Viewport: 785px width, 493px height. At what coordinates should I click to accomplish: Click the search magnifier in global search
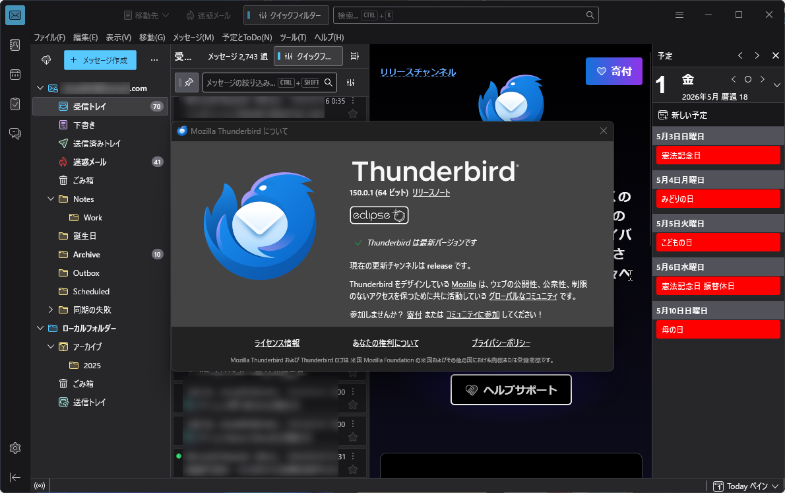point(590,15)
